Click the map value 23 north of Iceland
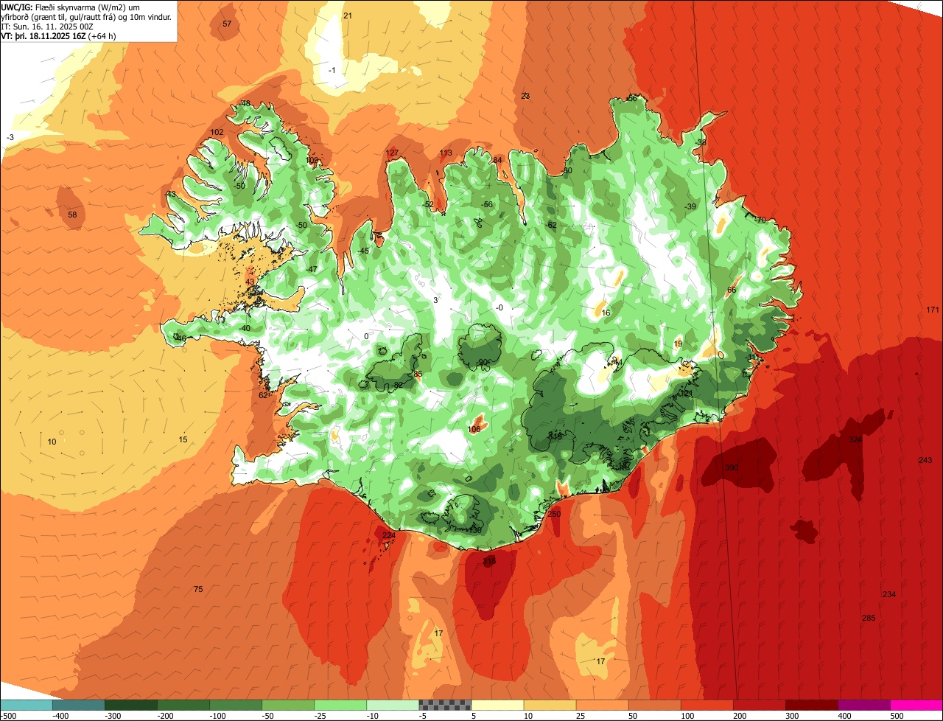This screenshot has height=721, width=943. (525, 96)
